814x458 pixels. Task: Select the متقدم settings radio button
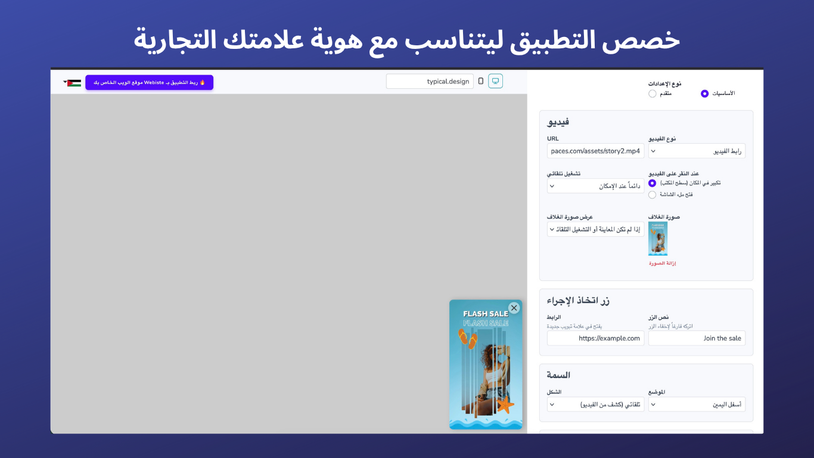tap(652, 94)
